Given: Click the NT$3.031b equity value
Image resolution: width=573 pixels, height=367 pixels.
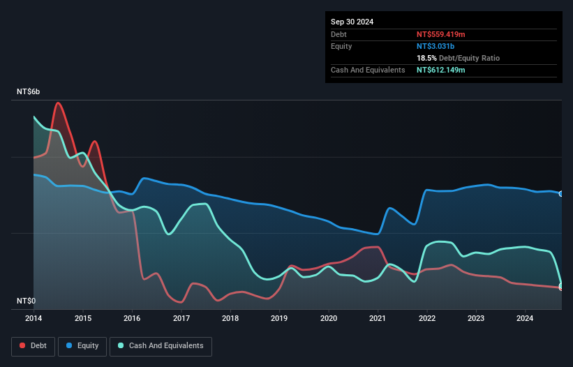Looking at the screenshot, I should coord(436,46).
